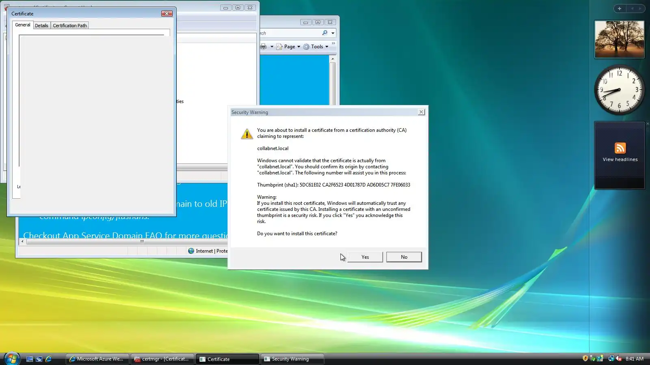Click the Internet Explorer search magnifier icon
Screen dimensions: 650x365
[325, 33]
